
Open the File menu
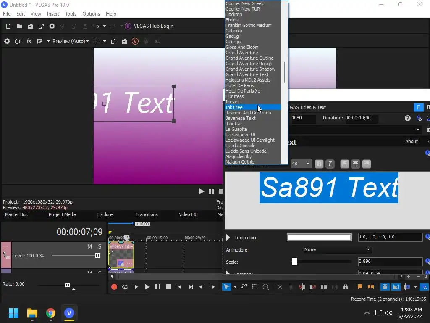click(x=7, y=14)
